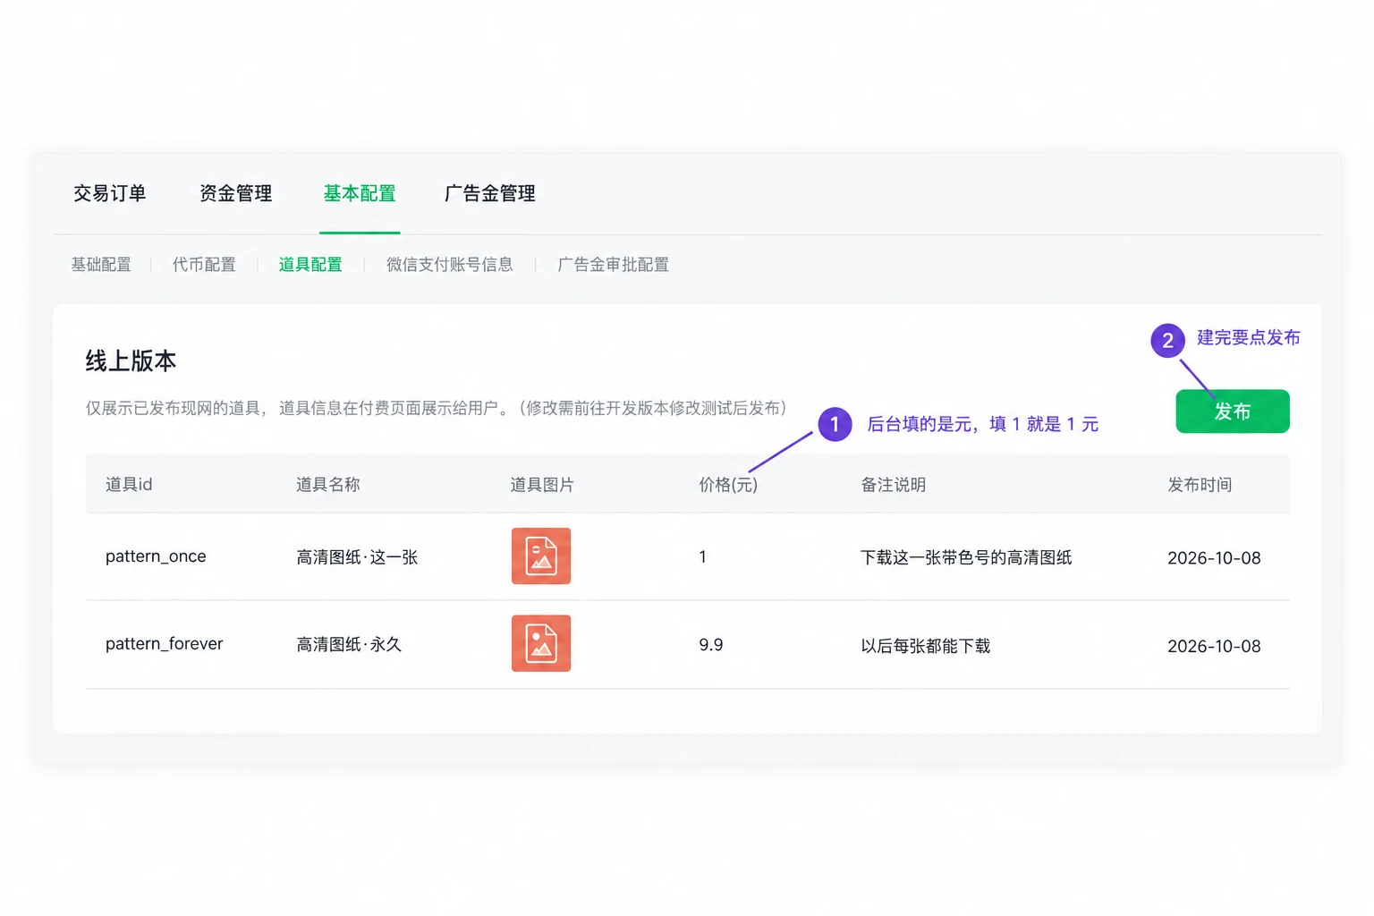Click the pattern_once item id
Image resolution: width=1374 pixels, height=916 pixels.
click(x=156, y=556)
